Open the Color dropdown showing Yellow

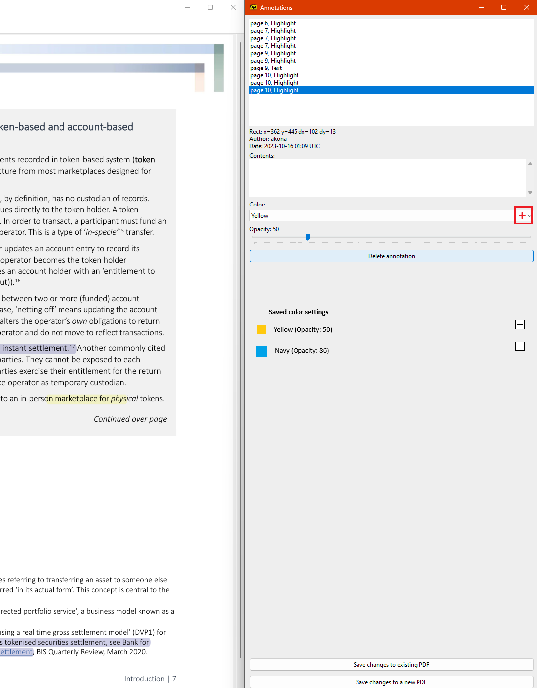coord(382,216)
